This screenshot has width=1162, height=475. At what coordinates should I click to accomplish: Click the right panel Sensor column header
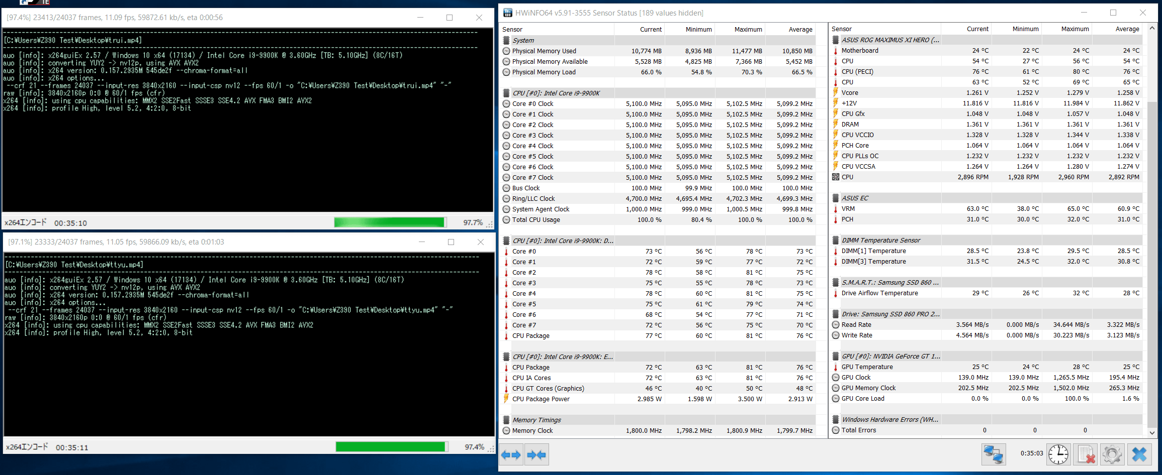[x=885, y=29]
